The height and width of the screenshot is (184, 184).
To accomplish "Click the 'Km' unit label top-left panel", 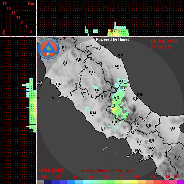I will 31,4.
